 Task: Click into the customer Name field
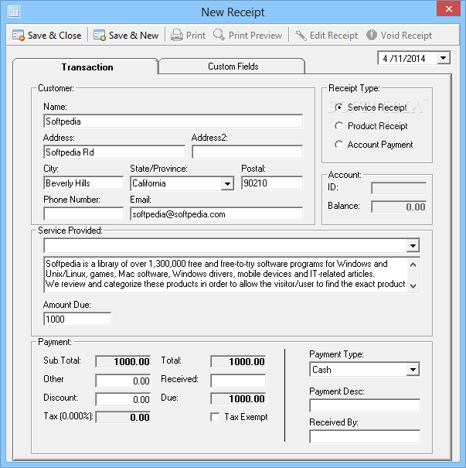click(x=173, y=121)
